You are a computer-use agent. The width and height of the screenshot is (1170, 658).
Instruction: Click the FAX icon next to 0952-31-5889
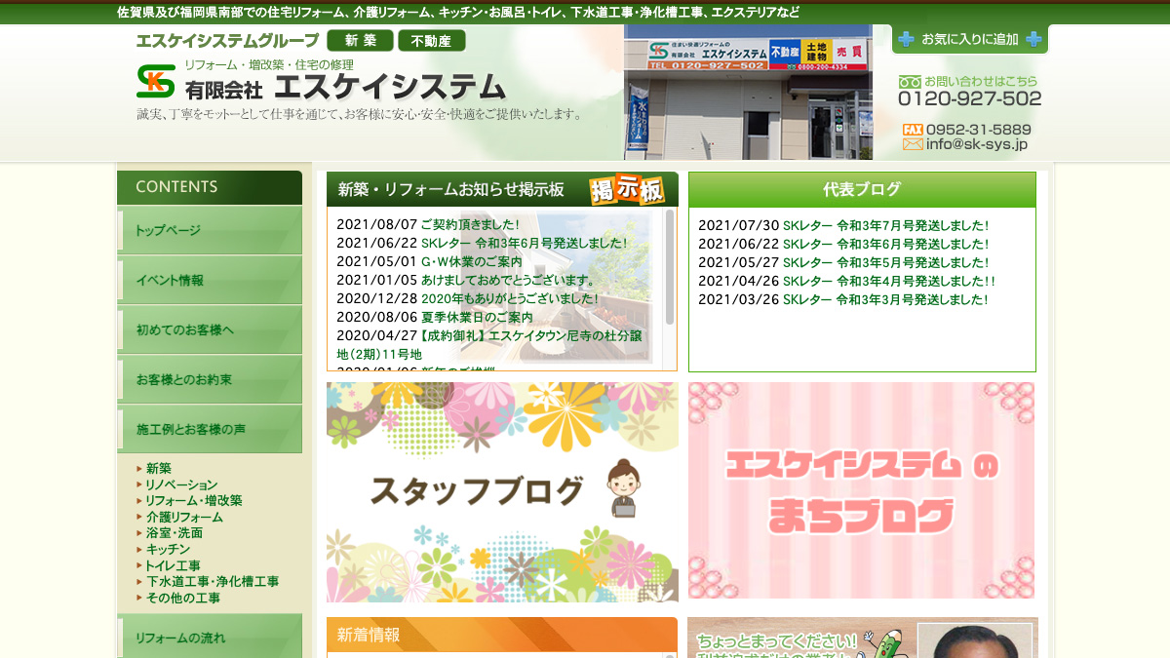913,130
